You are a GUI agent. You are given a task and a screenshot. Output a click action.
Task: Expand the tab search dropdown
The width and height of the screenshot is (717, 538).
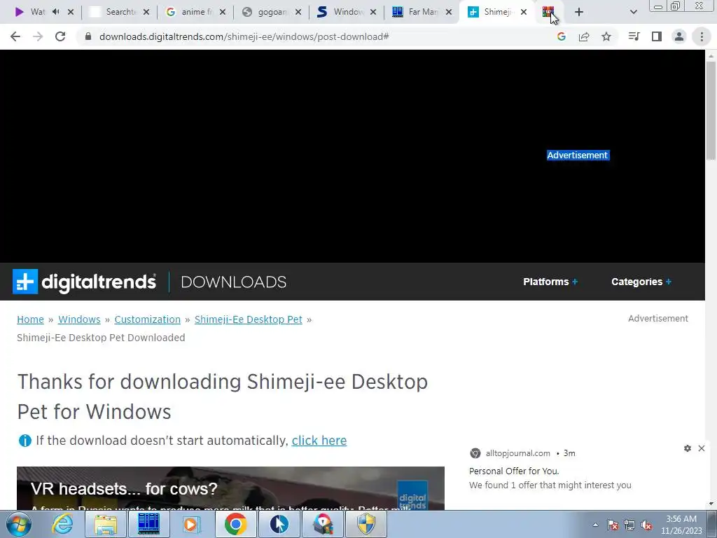(x=633, y=12)
